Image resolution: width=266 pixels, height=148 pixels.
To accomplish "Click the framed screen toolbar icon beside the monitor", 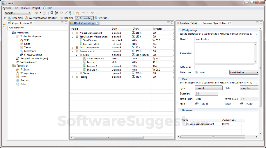I will click(x=57, y=13).
